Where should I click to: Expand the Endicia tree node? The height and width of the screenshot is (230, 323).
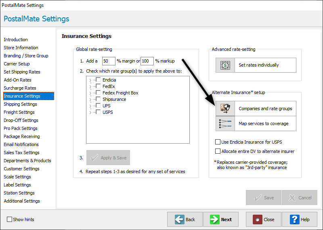[90, 80]
